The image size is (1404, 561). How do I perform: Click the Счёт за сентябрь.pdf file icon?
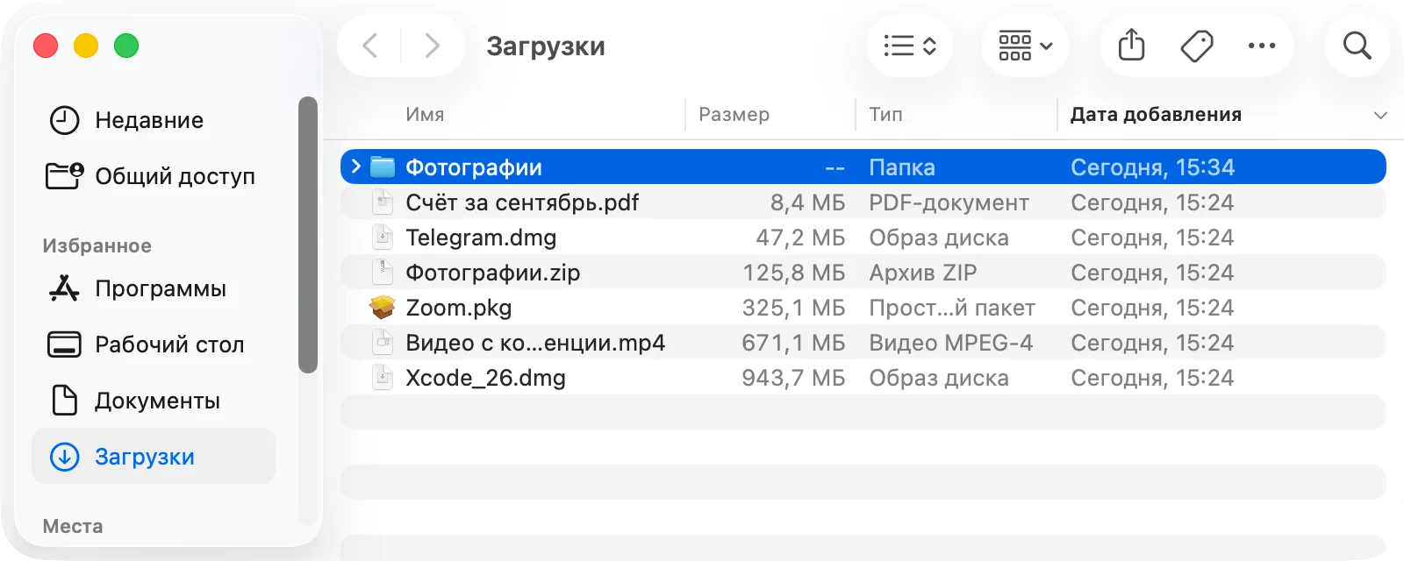point(383,202)
